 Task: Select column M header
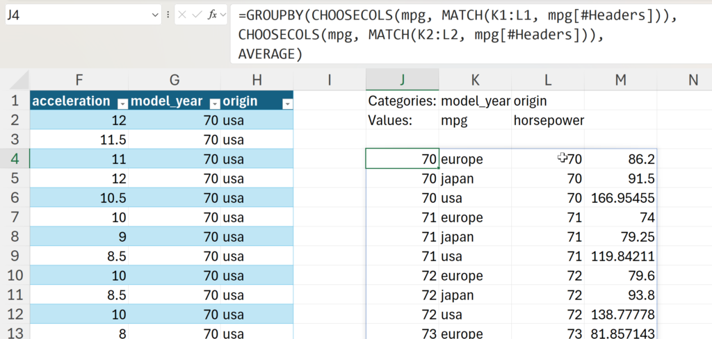(x=620, y=80)
